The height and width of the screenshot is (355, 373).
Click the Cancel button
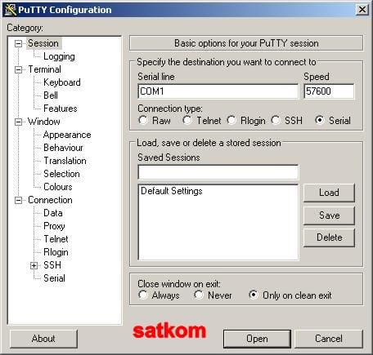tap(329, 339)
